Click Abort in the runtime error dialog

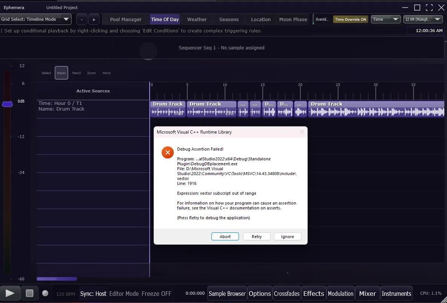pyautogui.click(x=225, y=236)
